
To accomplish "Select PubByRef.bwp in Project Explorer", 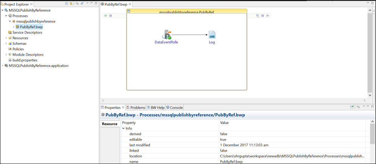I will pyautogui.click(x=31, y=27).
